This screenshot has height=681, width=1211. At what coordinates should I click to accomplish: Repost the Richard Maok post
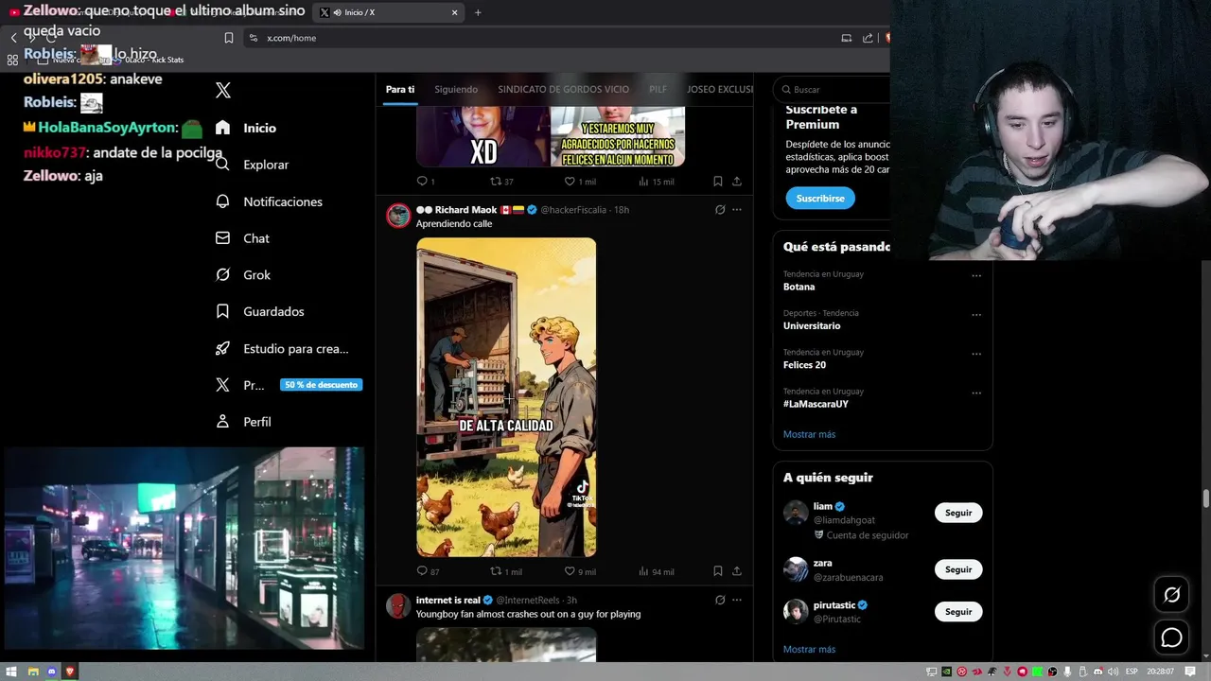tap(505, 571)
